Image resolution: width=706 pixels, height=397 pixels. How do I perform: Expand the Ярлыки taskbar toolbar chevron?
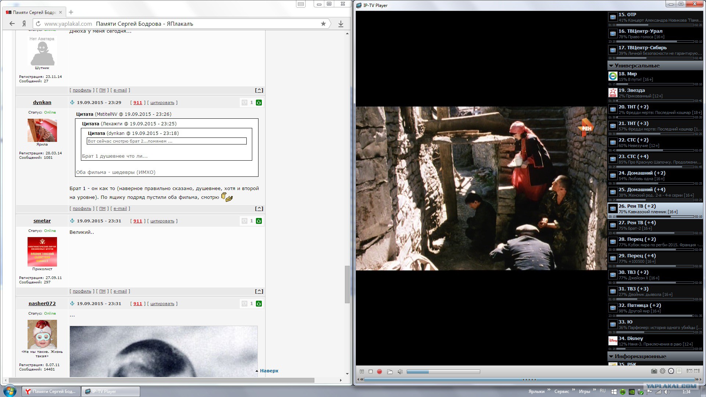click(x=549, y=390)
